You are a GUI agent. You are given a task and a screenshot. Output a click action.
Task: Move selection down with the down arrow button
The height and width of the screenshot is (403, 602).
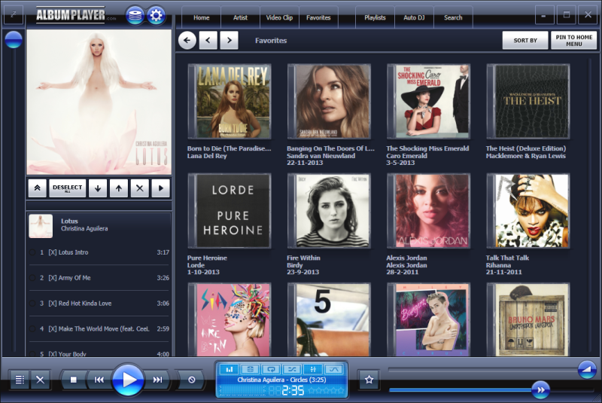pos(98,188)
